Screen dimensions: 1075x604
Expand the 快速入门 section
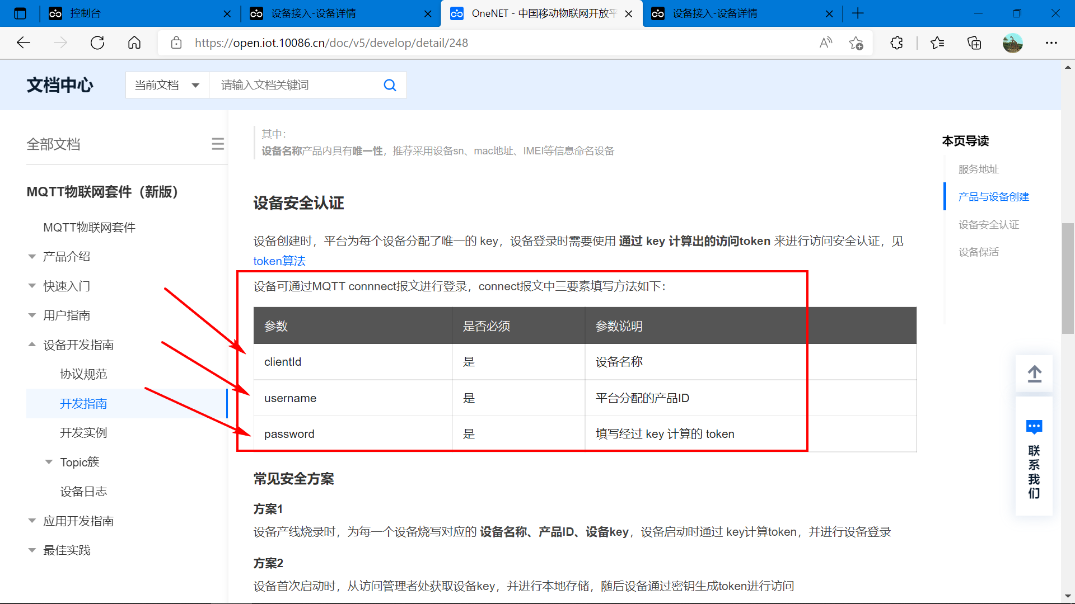click(67, 286)
